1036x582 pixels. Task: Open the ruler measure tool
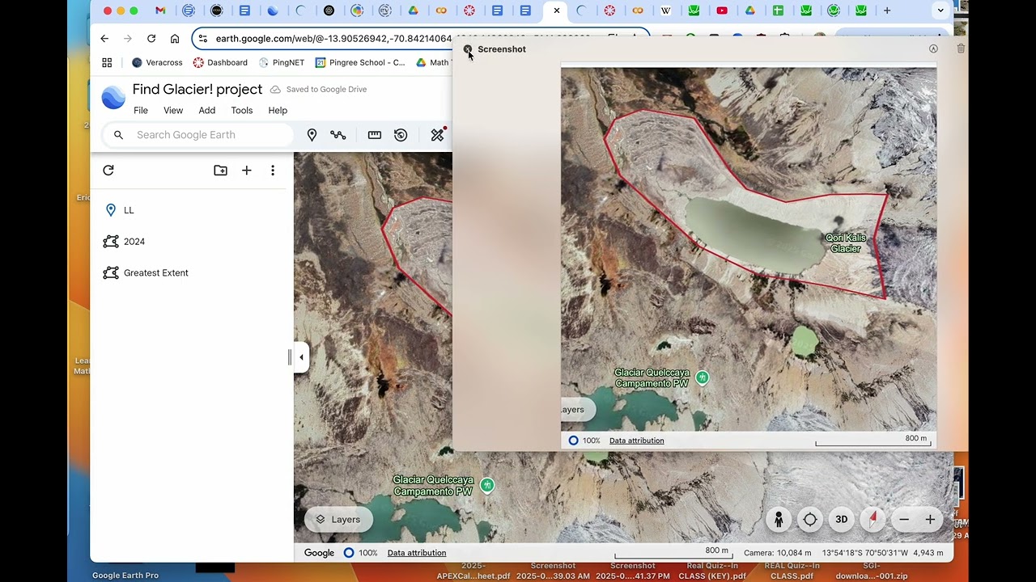(x=374, y=135)
